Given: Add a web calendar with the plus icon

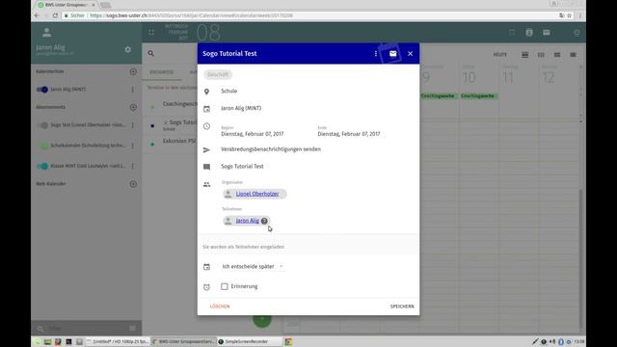Looking at the screenshot, I should tap(133, 184).
